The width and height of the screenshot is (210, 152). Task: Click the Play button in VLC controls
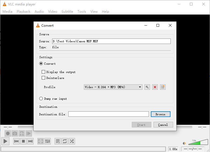[5, 141]
